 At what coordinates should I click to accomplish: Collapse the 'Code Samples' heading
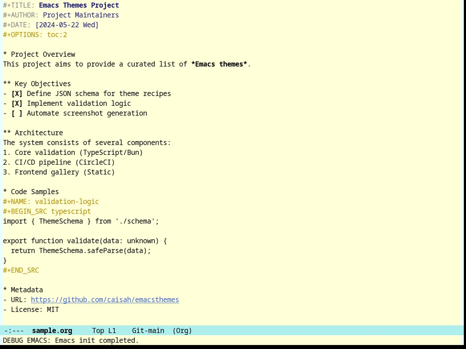pyautogui.click(x=31, y=192)
